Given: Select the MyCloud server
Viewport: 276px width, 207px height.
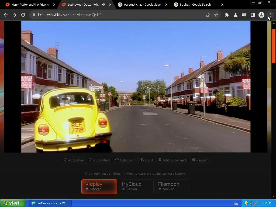Looking at the screenshot, I should [136, 187].
